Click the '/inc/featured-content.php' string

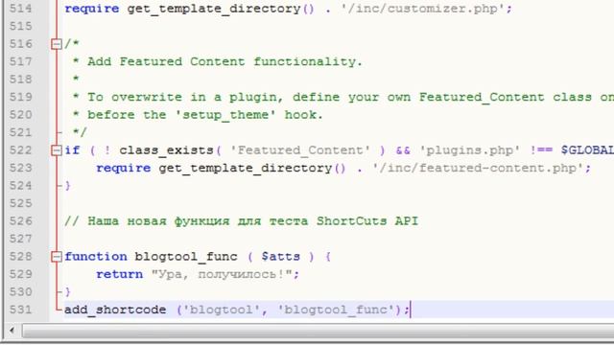click(x=478, y=169)
